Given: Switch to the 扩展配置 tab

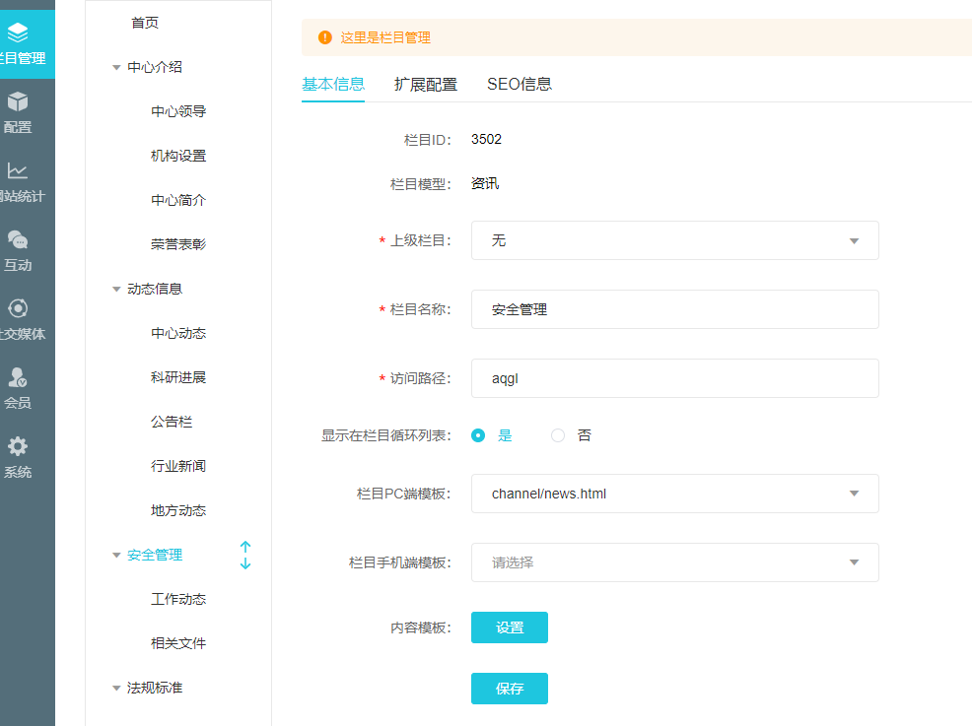Looking at the screenshot, I should (x=426, y=85).
